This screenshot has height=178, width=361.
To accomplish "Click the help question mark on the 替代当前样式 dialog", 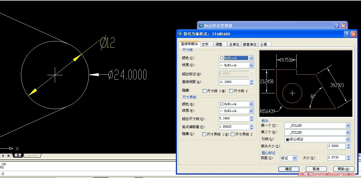I will tap(347, 34).
